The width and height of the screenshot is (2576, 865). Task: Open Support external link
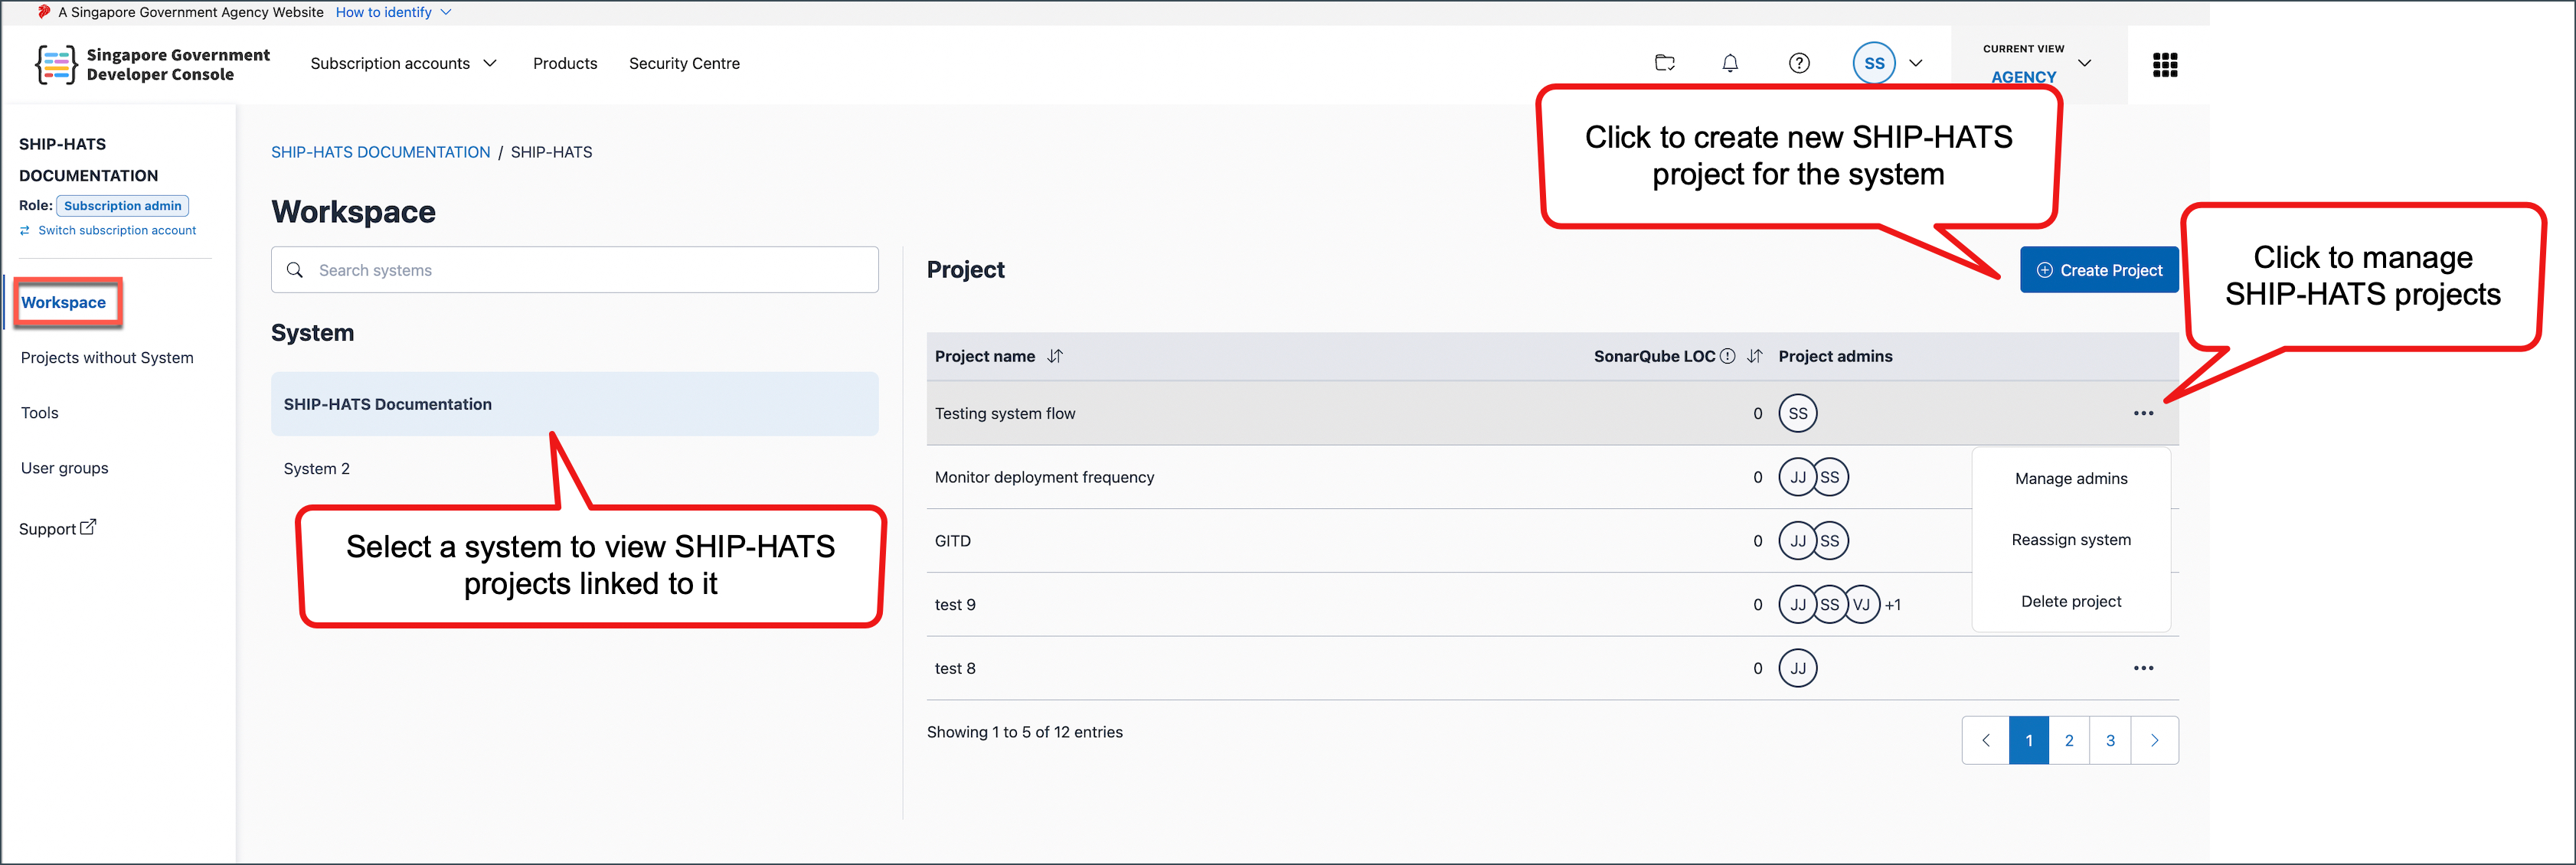coord(57,528)
